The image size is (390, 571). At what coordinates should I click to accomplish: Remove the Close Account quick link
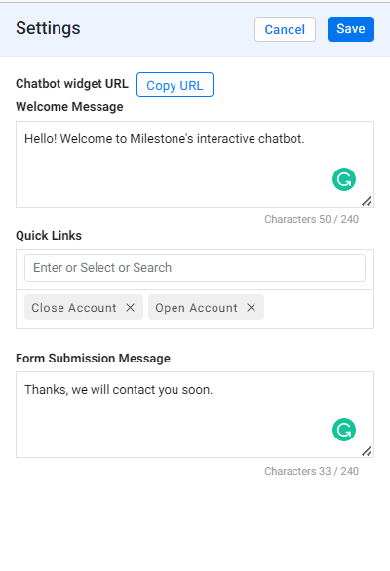click(x=130, y=307)
